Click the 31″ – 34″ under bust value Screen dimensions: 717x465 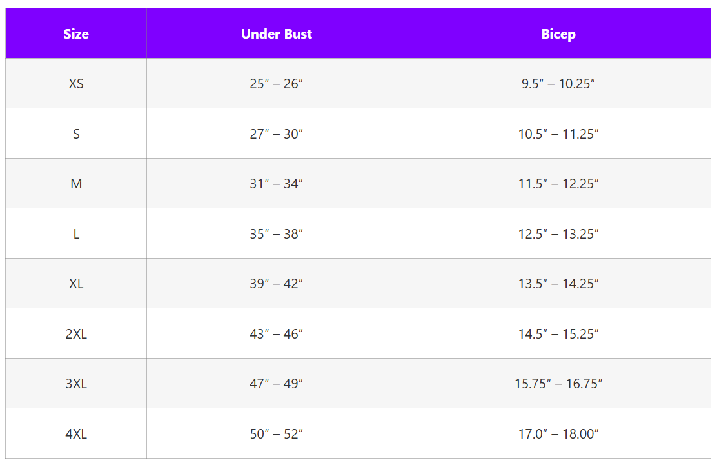[x=276, y=184]
